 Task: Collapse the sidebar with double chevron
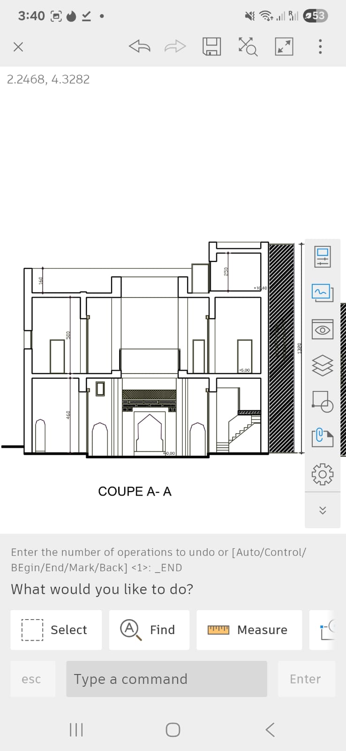323,510
